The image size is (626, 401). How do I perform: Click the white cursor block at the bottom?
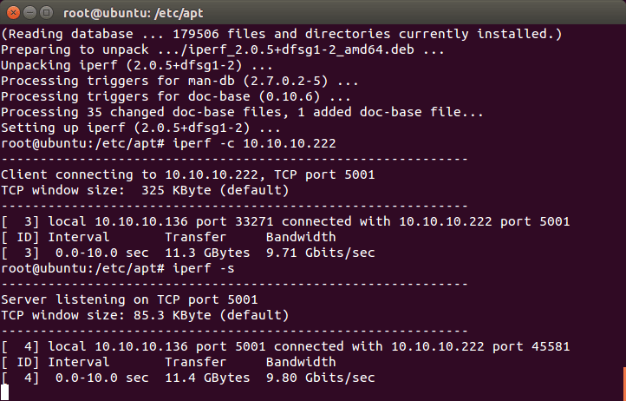[x=5, y=392]
